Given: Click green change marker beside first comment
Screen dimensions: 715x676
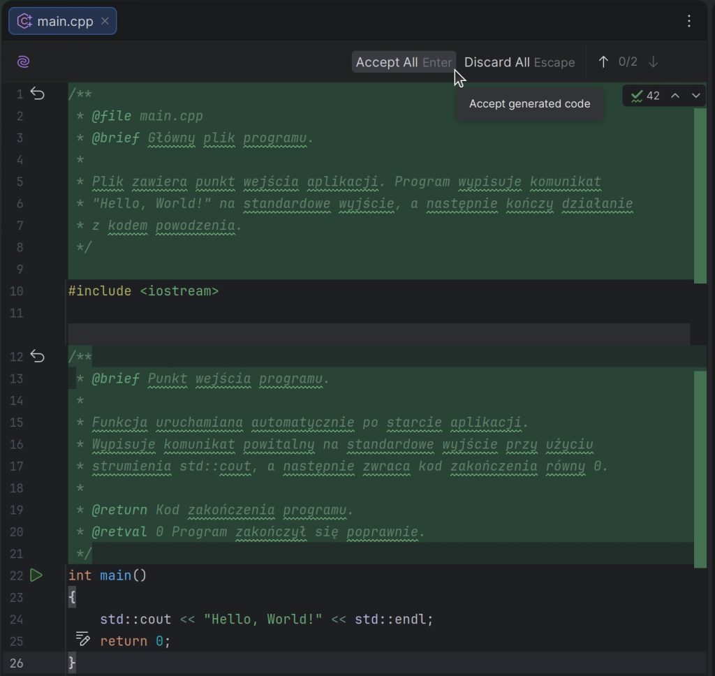Looking at the screenshot, I should click(x=700, y=196).
